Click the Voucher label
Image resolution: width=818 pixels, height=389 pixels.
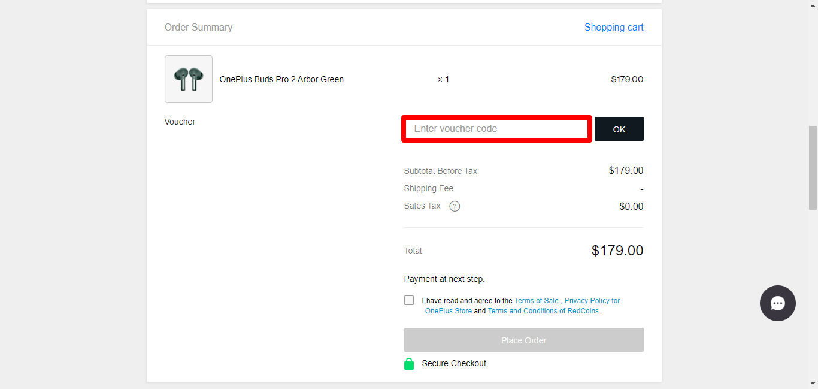click(180, 122)
